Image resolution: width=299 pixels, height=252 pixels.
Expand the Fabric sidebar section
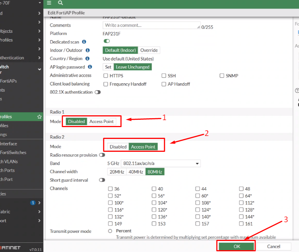(21, 211)
